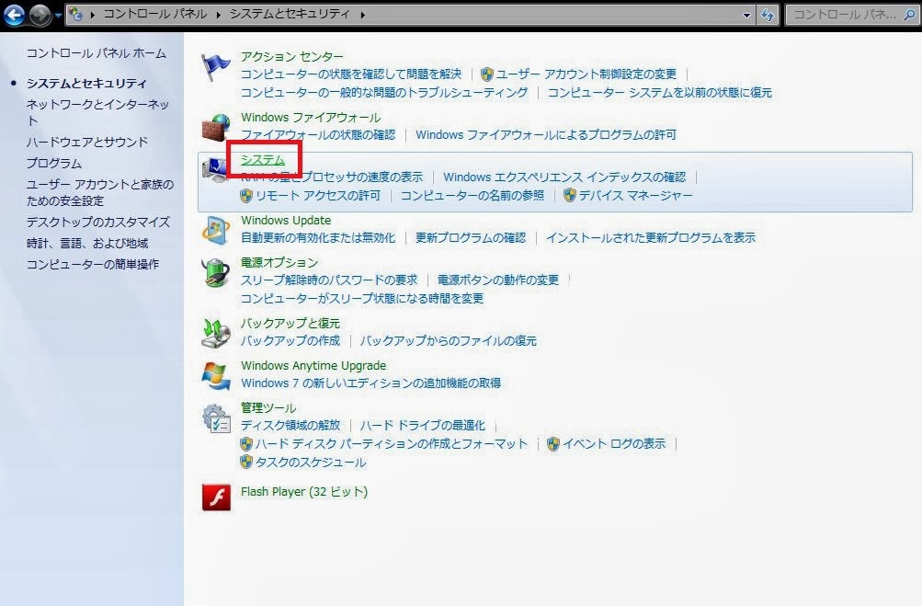Click 電源ボタンの動作の変更 link
The width and height of the screenshot is (922, 606).
(498, 280)
